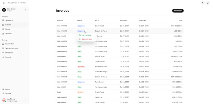The height and width of the screenshot is (104, 213).
Task: Open the language translate icon
Action: 203,3
